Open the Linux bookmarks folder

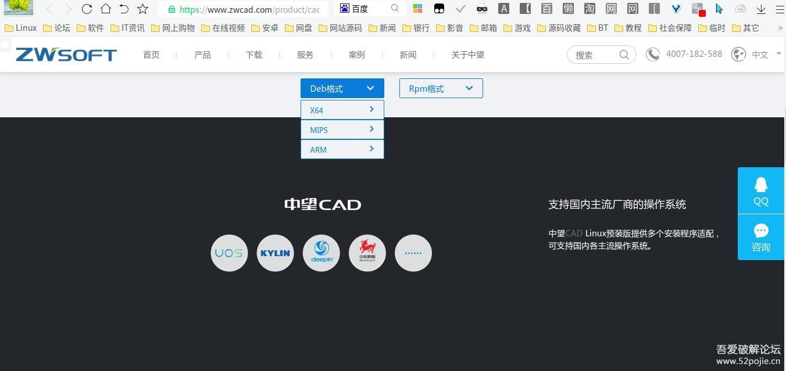20,28
